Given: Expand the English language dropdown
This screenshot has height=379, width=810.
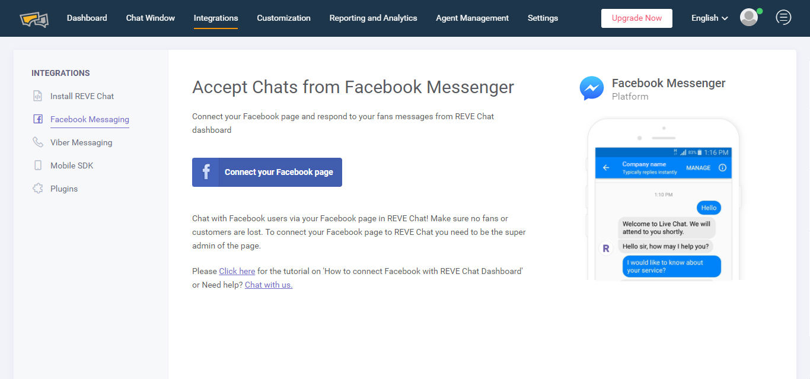Looking at the screenshot, I should coord(709,18).
